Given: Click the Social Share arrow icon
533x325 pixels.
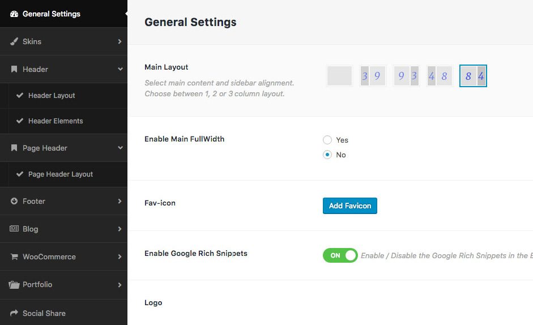Looking at the screenshot, I should (x=14, y=313).
